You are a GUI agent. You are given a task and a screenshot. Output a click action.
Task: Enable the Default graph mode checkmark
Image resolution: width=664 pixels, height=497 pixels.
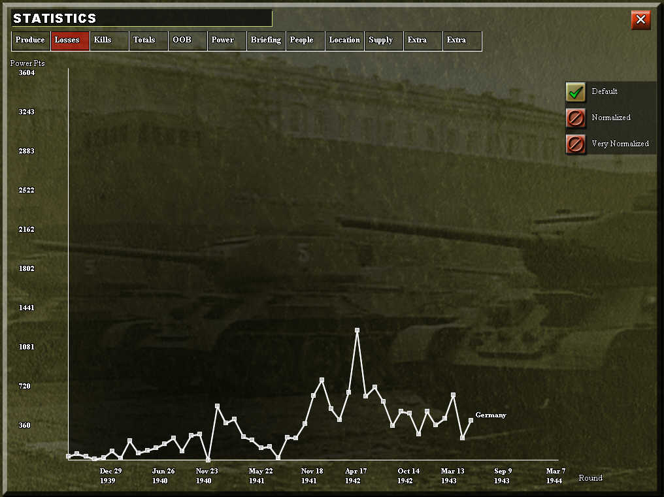click(x=576, y=92)
